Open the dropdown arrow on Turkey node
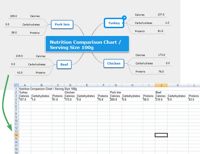Viewport: 200px width, 154px height. 124,18
